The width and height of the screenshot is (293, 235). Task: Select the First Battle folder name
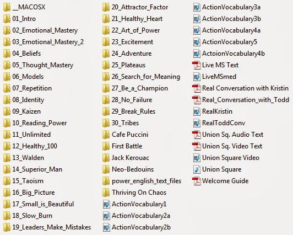click(x=127, y=146)
